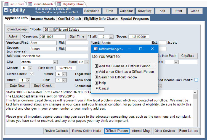Pick Add a non Client option icon
The height and width of the screenshot is (140, 207).
click(x=97, y=72)
